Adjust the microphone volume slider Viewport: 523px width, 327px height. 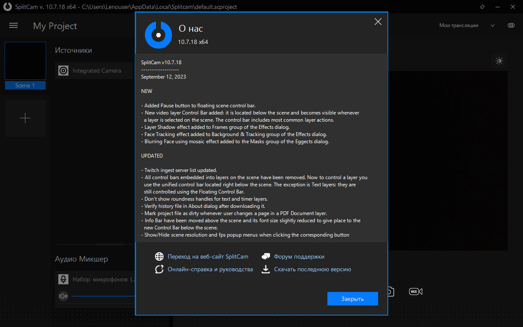coord(104,296)
